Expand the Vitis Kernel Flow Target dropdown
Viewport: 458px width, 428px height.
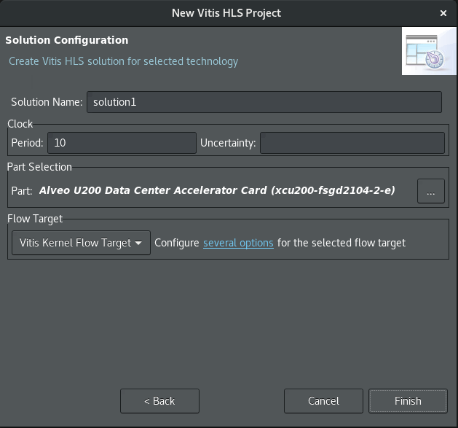[x=81, y=243]
